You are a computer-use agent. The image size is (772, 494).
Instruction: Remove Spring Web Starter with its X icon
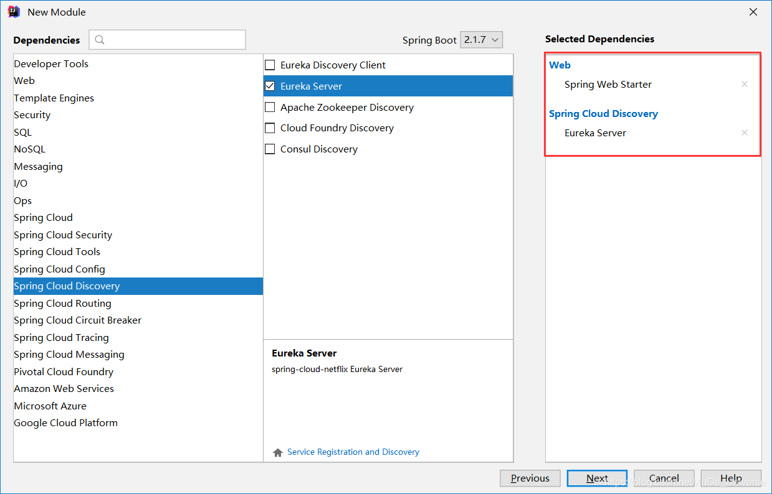744,84
